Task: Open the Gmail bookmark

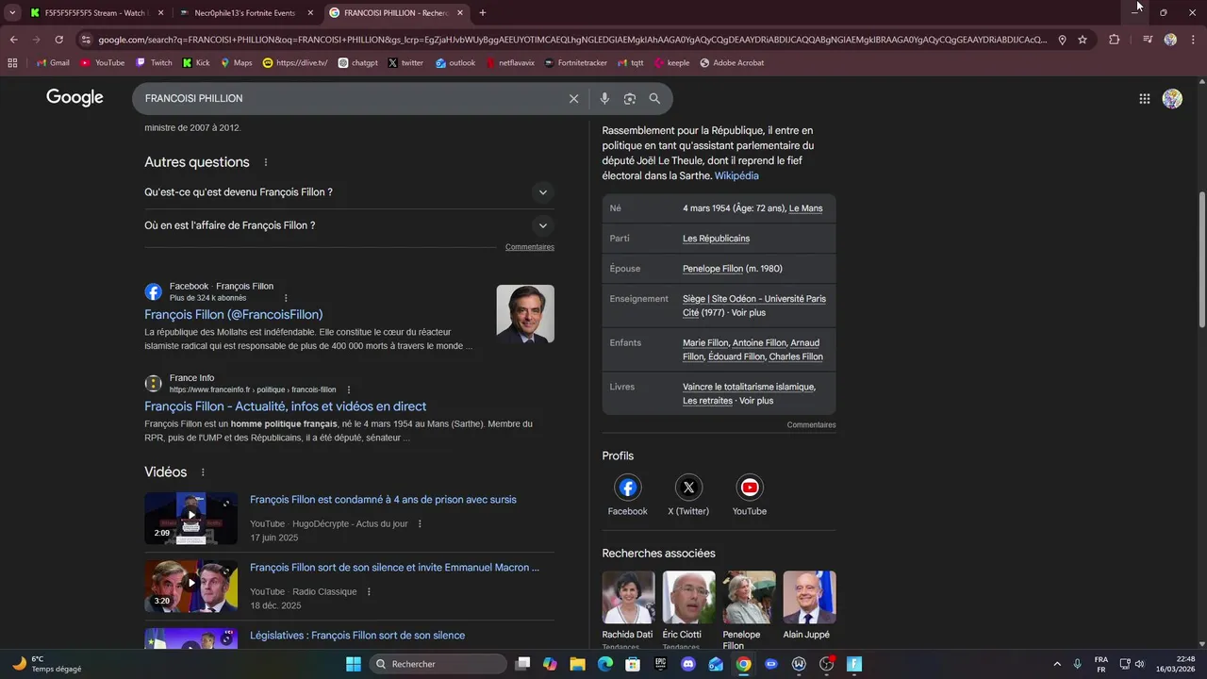Action: 53,63
